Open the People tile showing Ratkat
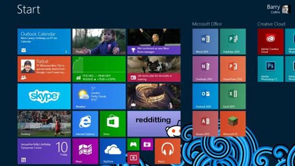Viewport: 295px width, 166px height. pos(44,69)
